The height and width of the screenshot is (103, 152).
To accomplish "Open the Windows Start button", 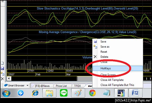I will click(x=6, y=93).
